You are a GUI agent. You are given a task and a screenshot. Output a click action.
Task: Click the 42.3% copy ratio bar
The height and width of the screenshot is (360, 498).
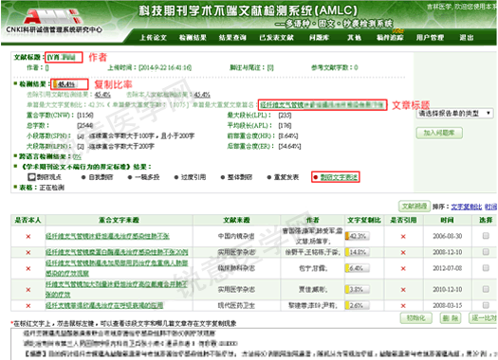coord(358,236)
